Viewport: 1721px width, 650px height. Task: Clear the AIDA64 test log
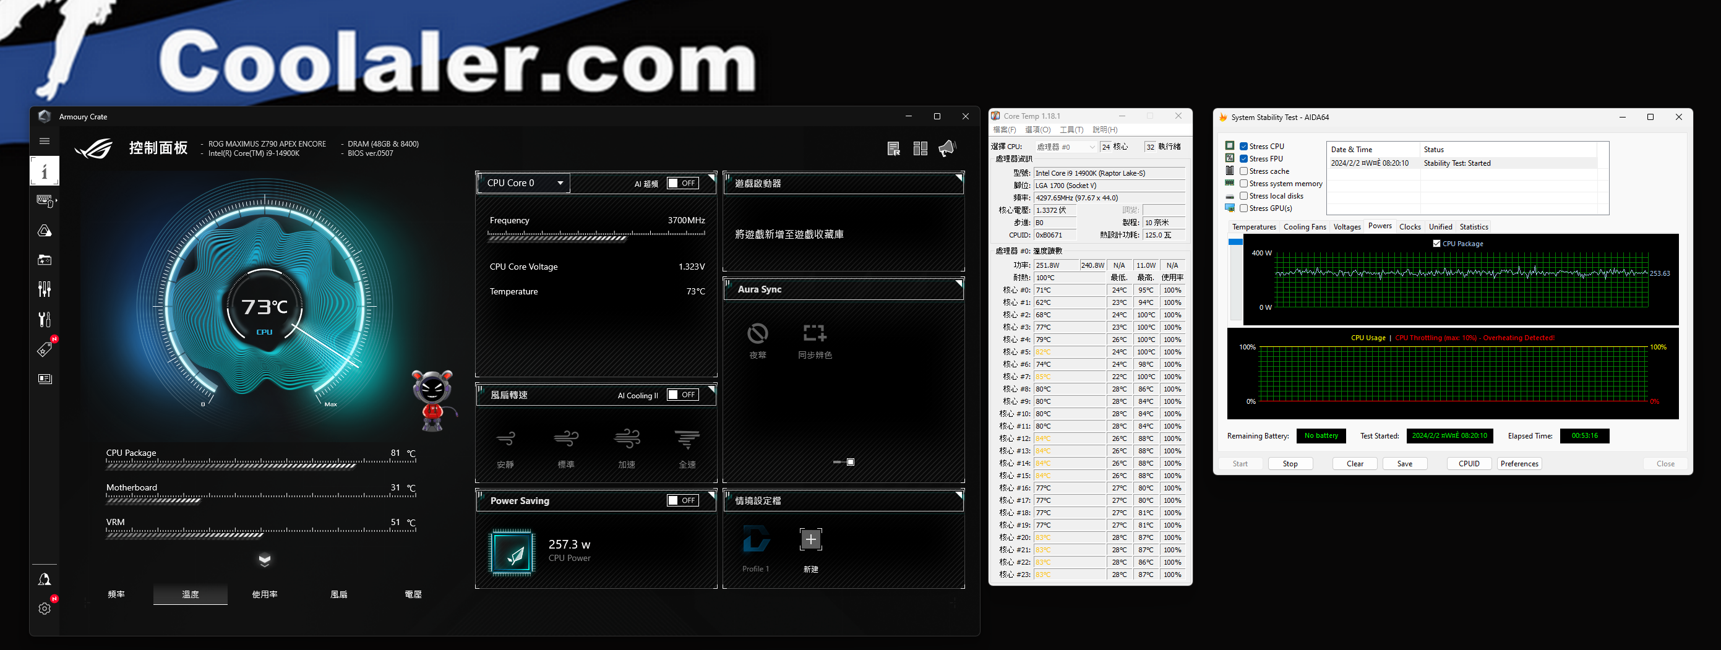(x=1355, y=464)
